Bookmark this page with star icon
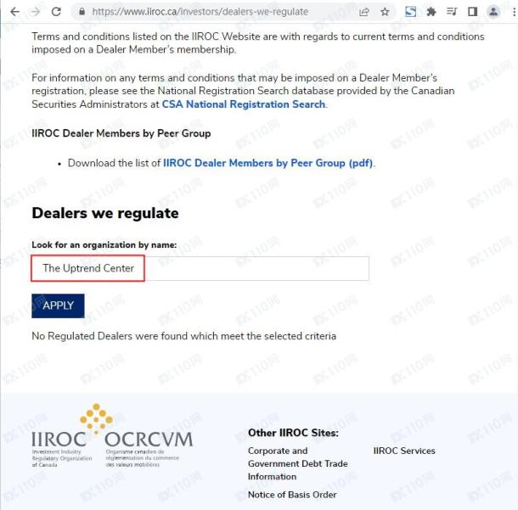The image size is (518, 510). point(385,12)
